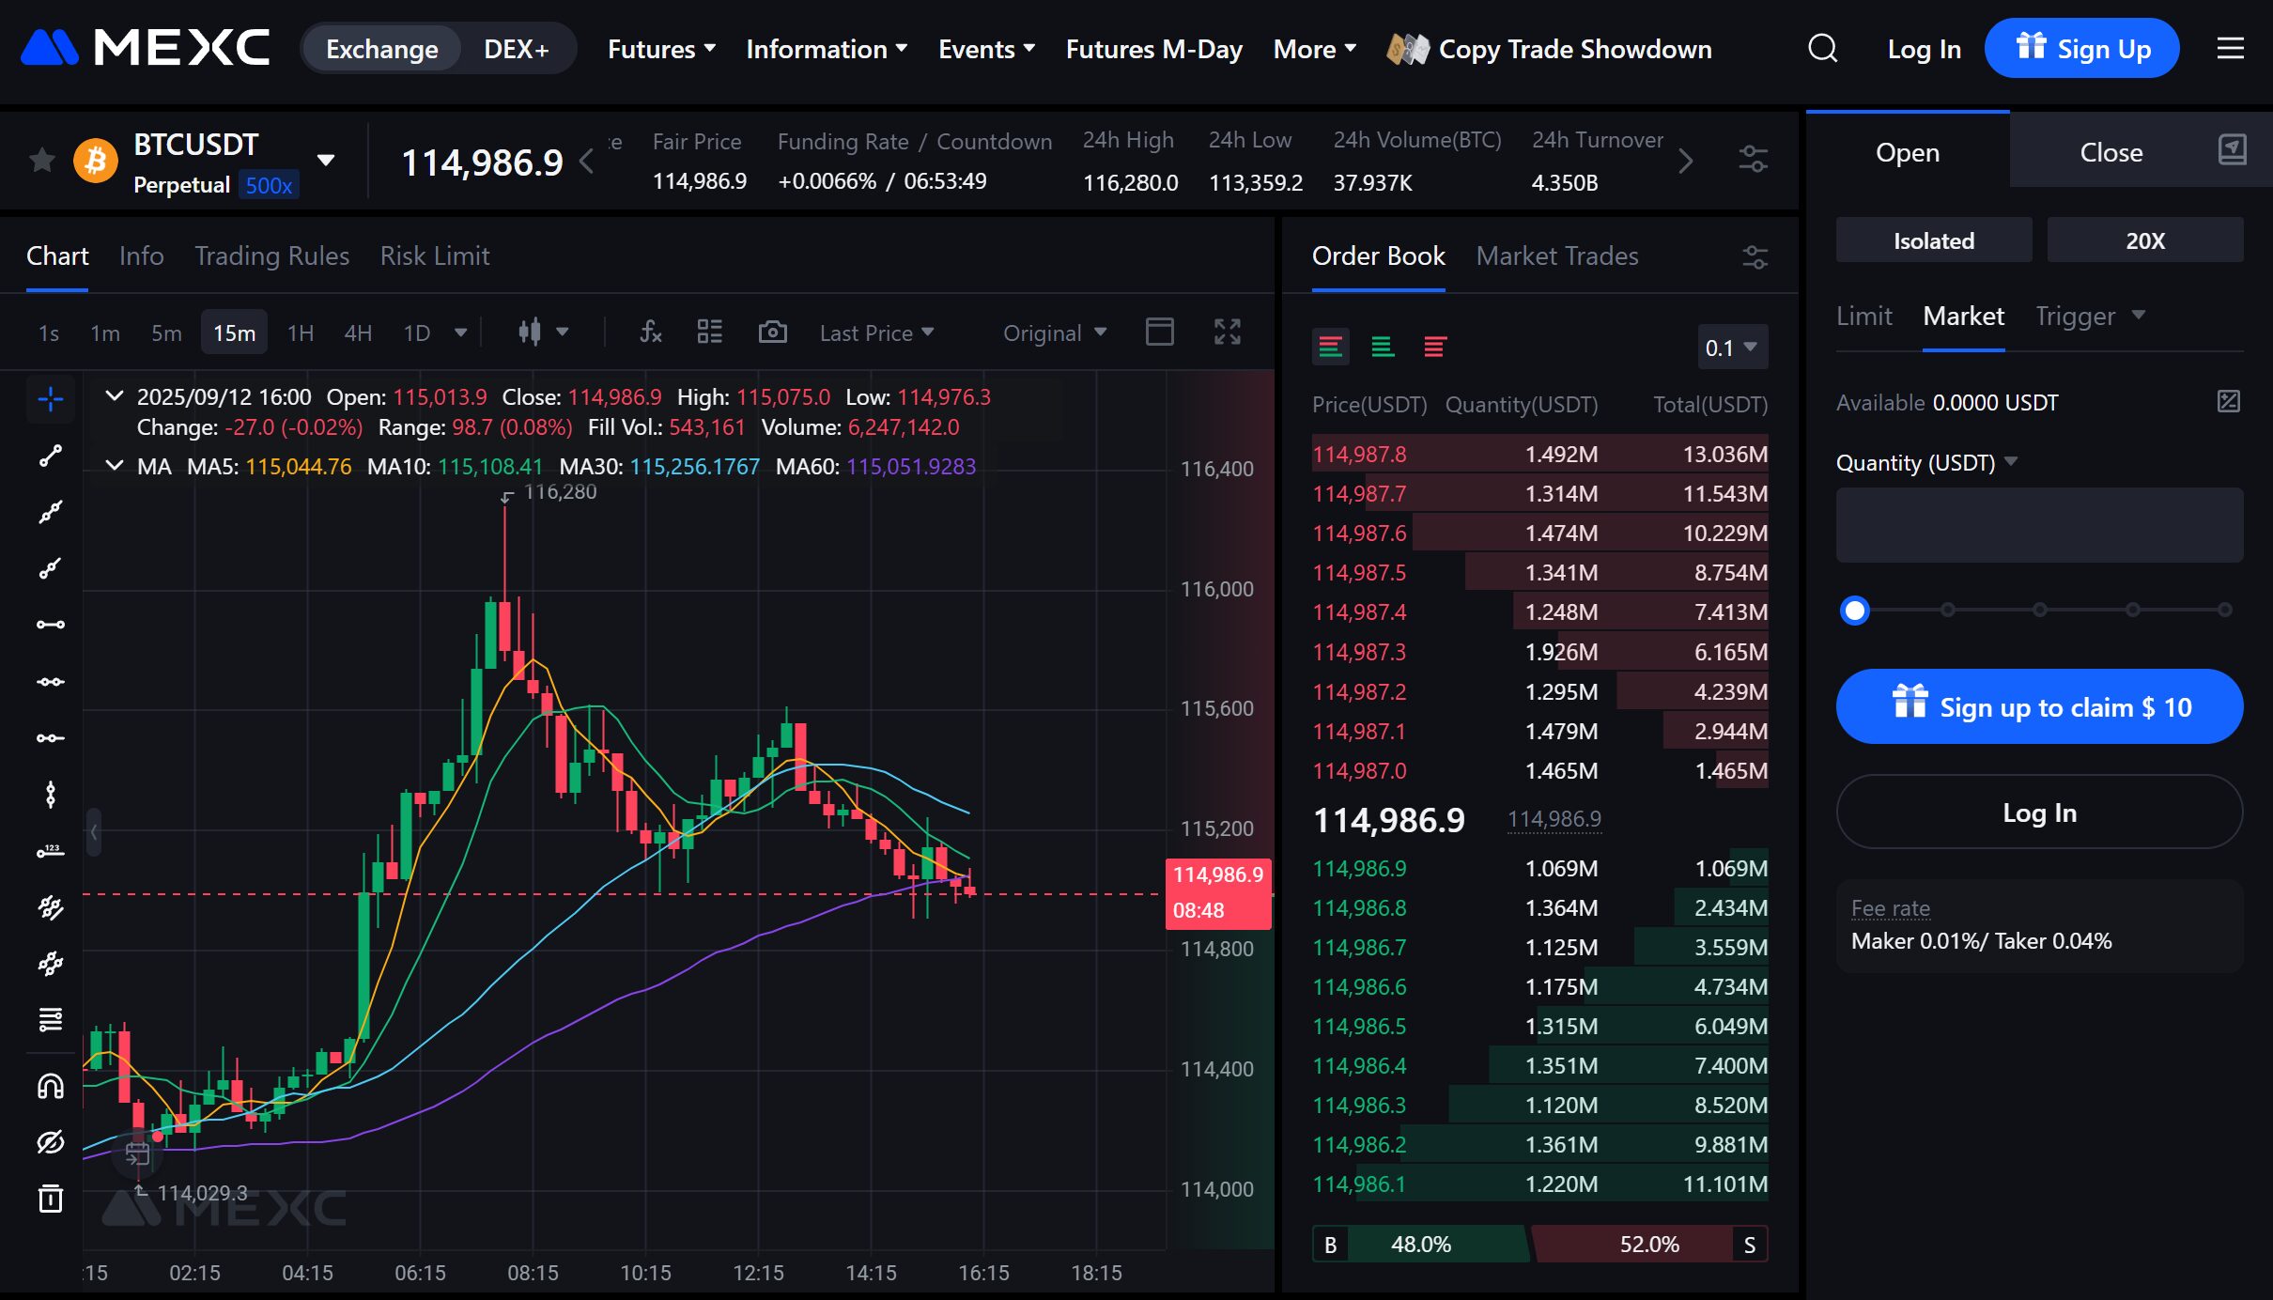Image resolution: width=2273 pixels, height=1300 pixels.
Task: Open the order book settings gear
Action: click(x=1755, y=256)
